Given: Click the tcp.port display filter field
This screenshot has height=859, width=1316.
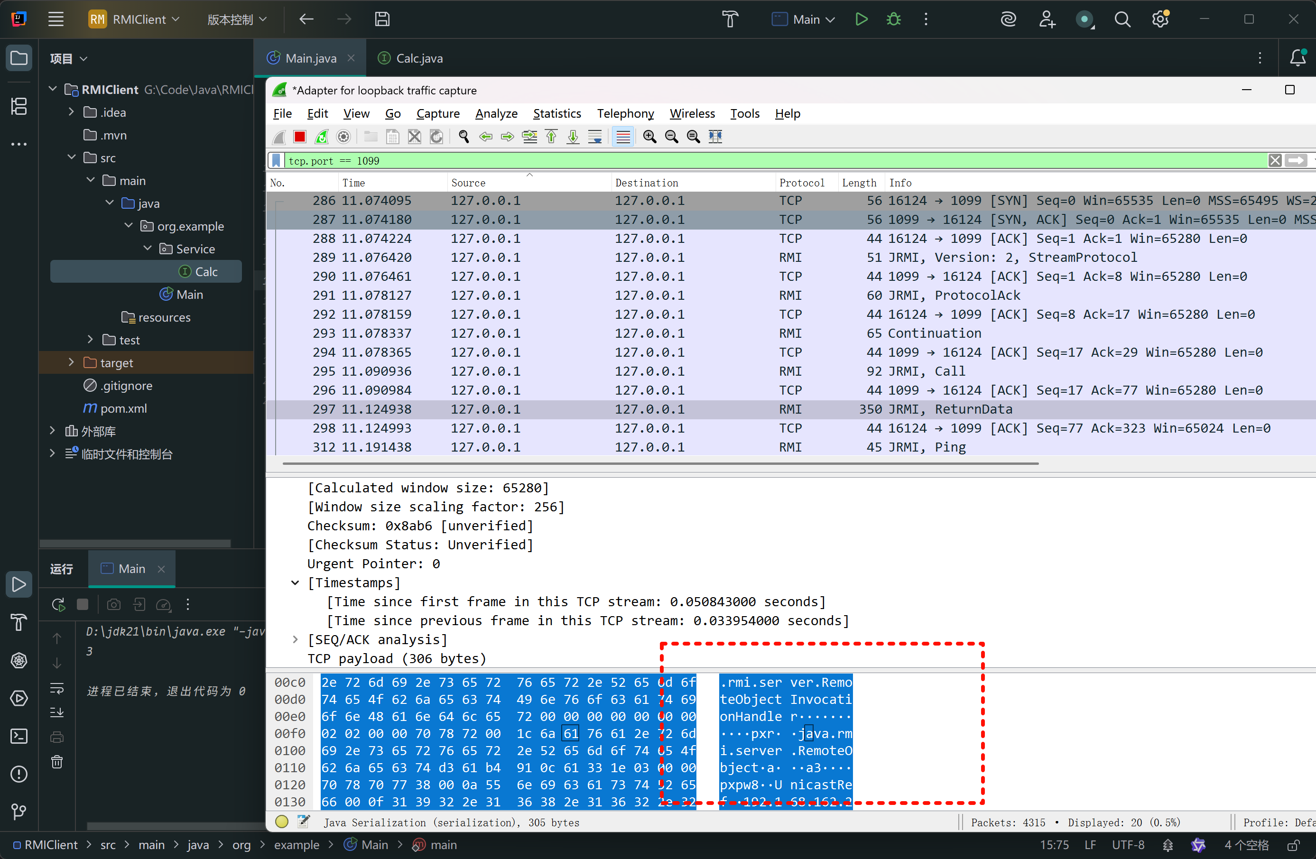Looking at the screenshot, I should click(664, 160).
